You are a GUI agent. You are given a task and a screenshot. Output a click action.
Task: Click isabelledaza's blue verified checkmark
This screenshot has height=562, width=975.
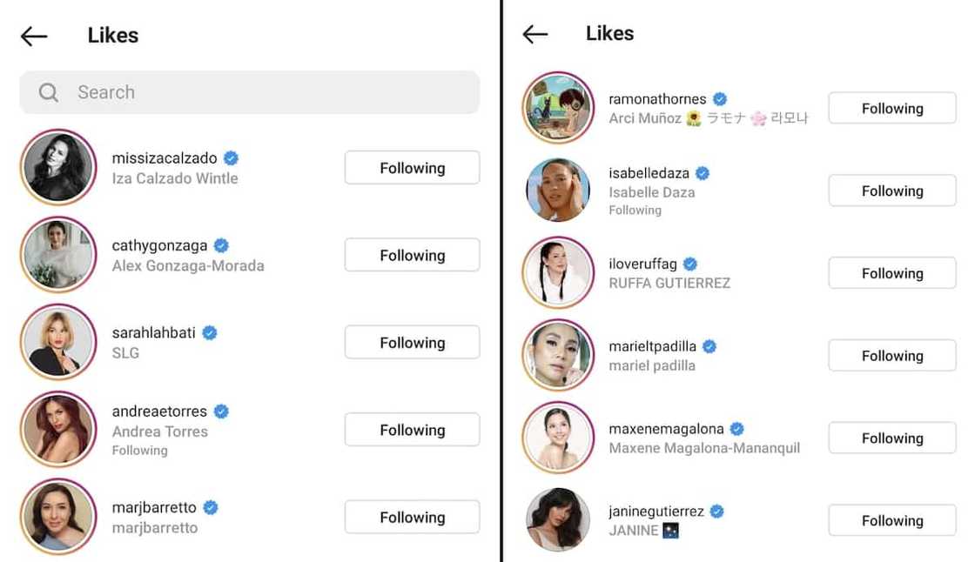click(702, 173)
